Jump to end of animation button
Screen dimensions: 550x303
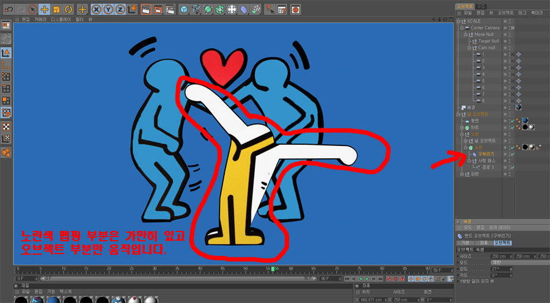click(x=381, y=279)
